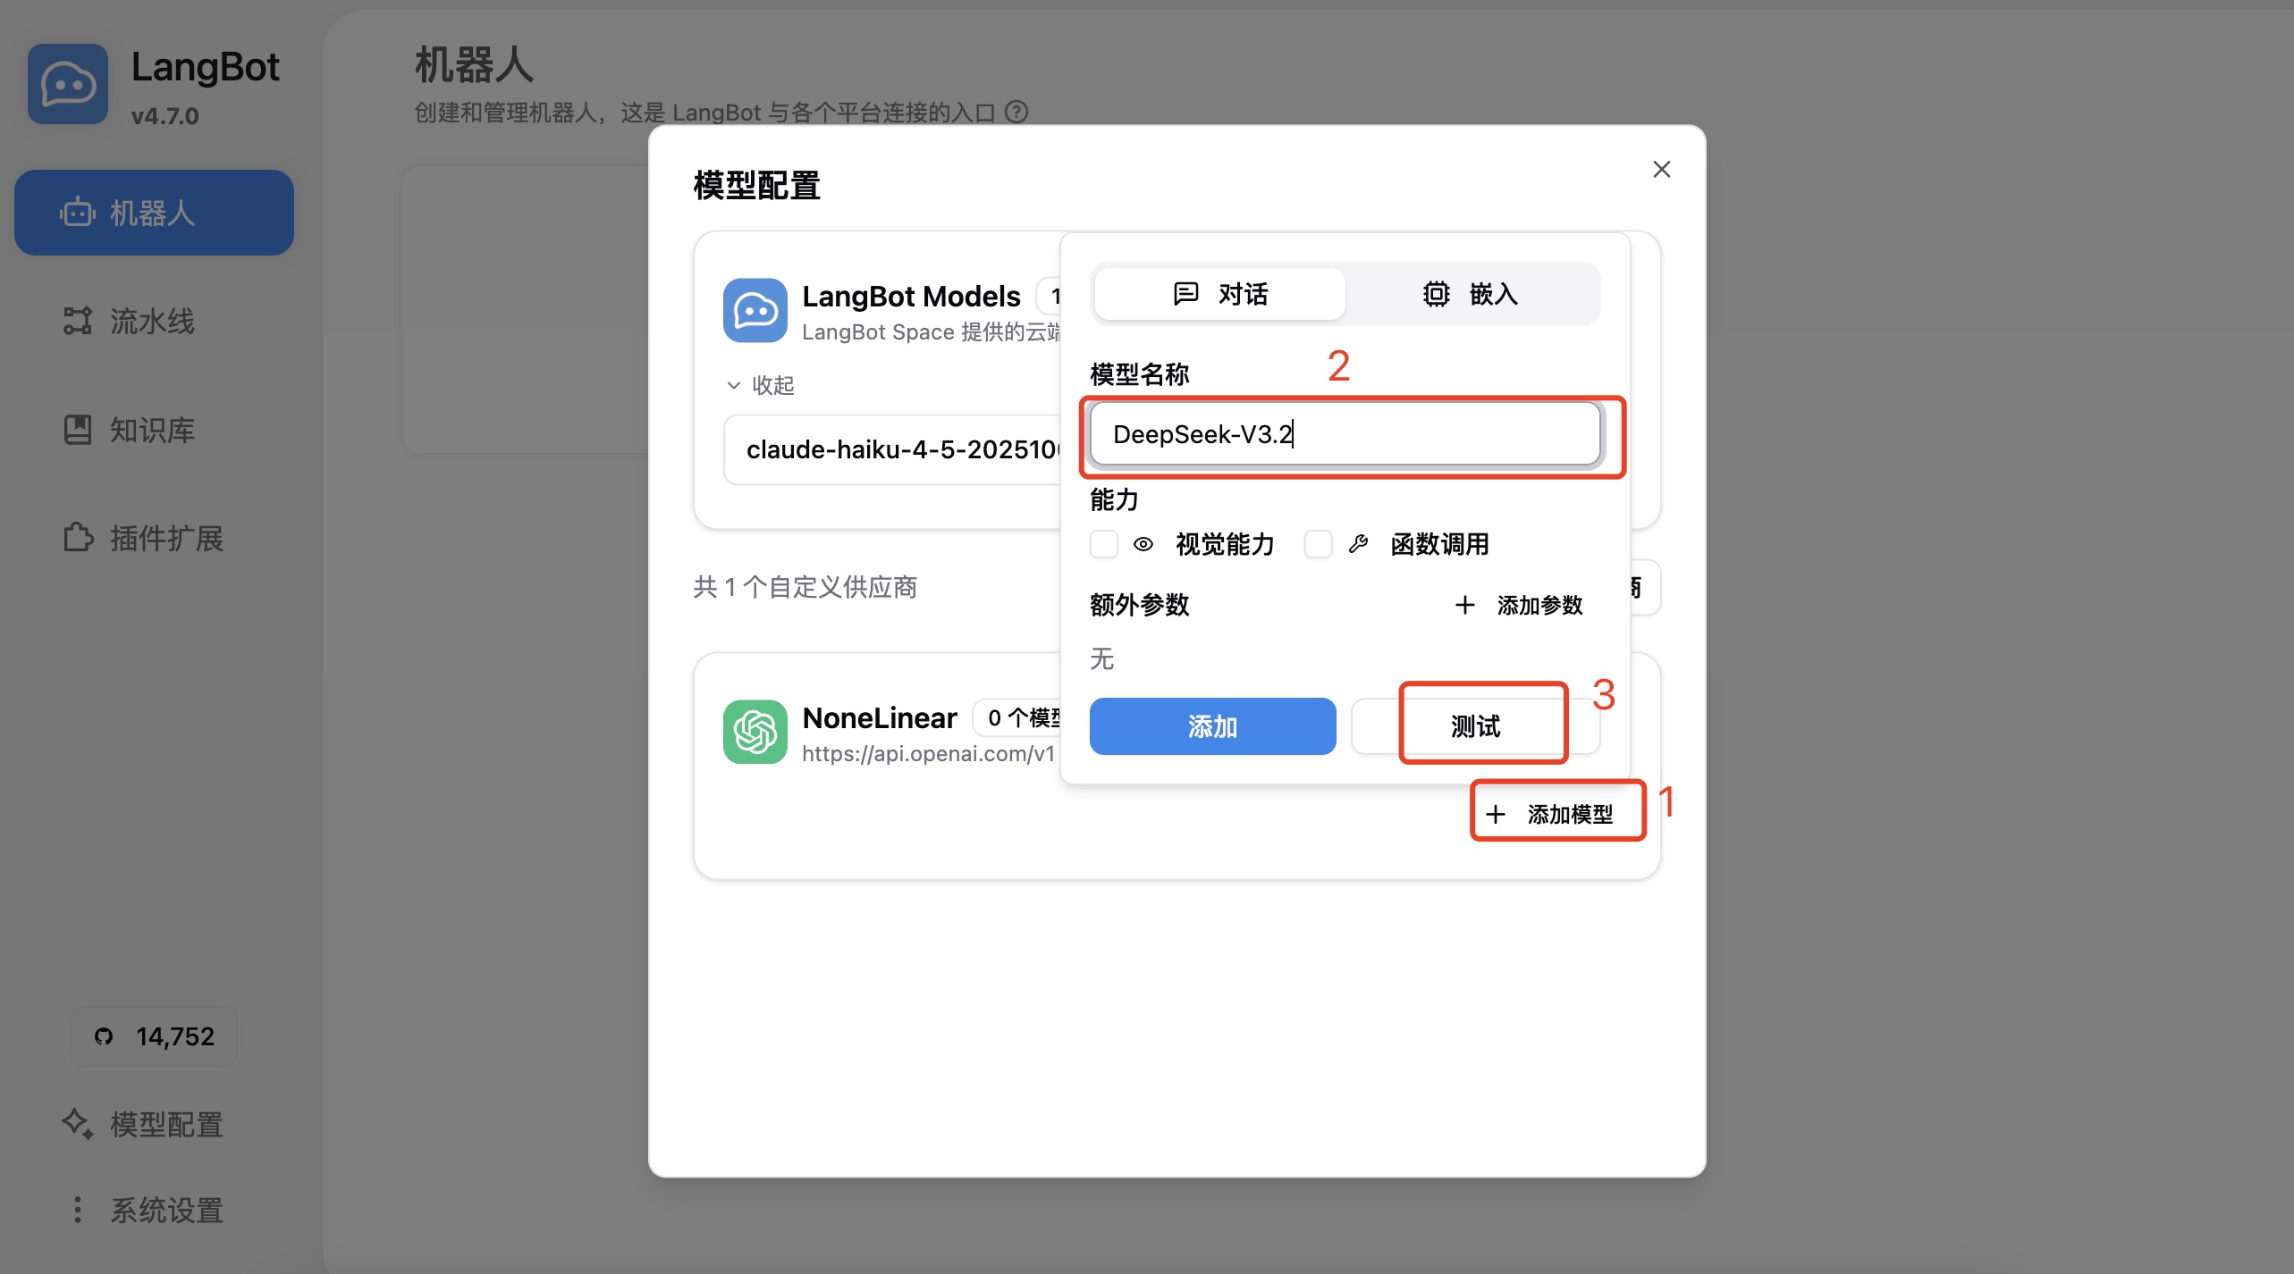
Task: Click the help question mark icon near the subtitle
Action: [x=1016, y=112]
